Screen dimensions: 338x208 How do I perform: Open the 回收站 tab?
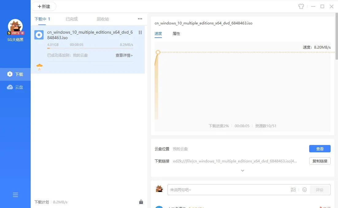pyautogui.click(x=103, y=19)
